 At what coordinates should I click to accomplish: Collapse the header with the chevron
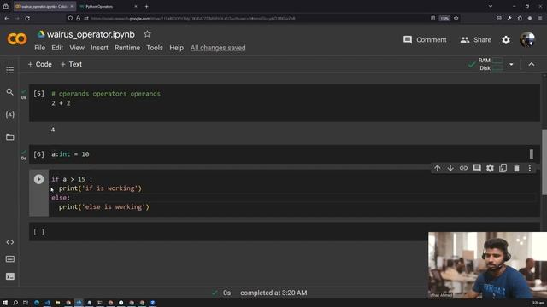pyautogui.click(x=532, y=65)
